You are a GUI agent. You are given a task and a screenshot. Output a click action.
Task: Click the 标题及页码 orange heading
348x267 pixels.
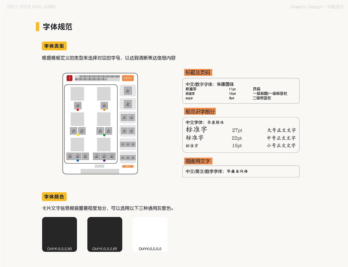click(x=198, y=73)
